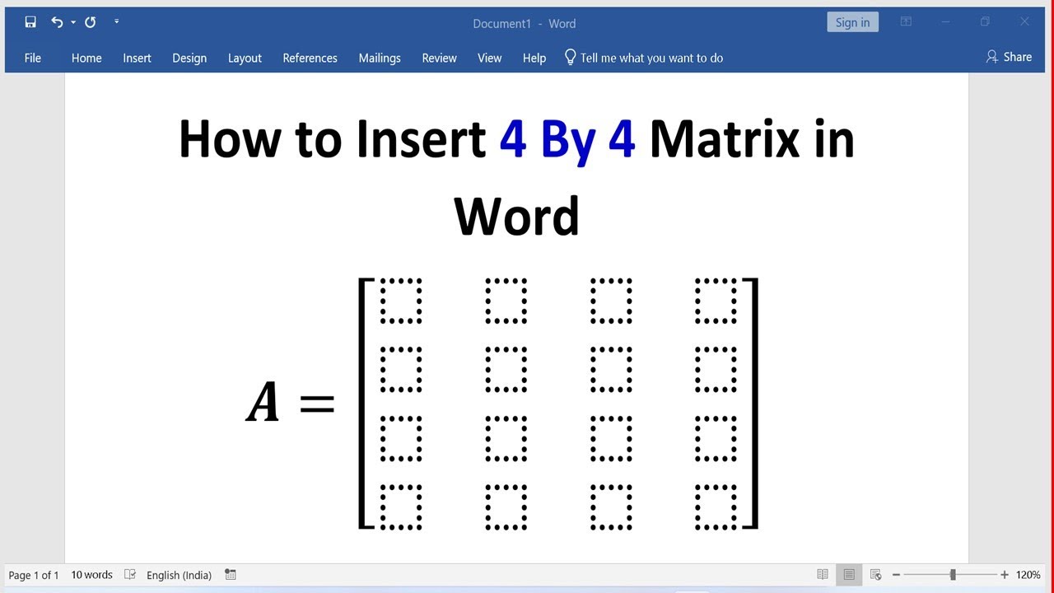Click the lightbulb Tell Me icon
The image size is (1054, 593).
pyautogui.click(x=570, y=57)
